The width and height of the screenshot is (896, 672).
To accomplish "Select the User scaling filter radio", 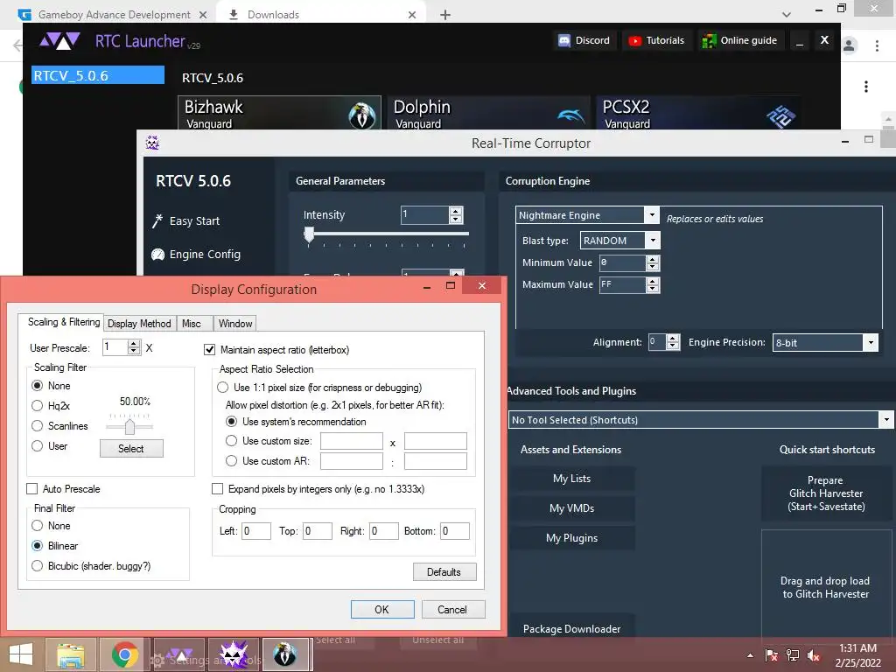I will coord(37,445).
